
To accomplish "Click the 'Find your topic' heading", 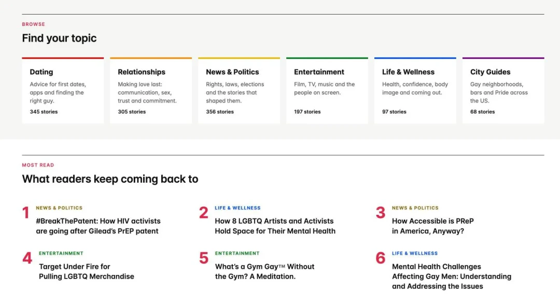I will pos(59,38).
